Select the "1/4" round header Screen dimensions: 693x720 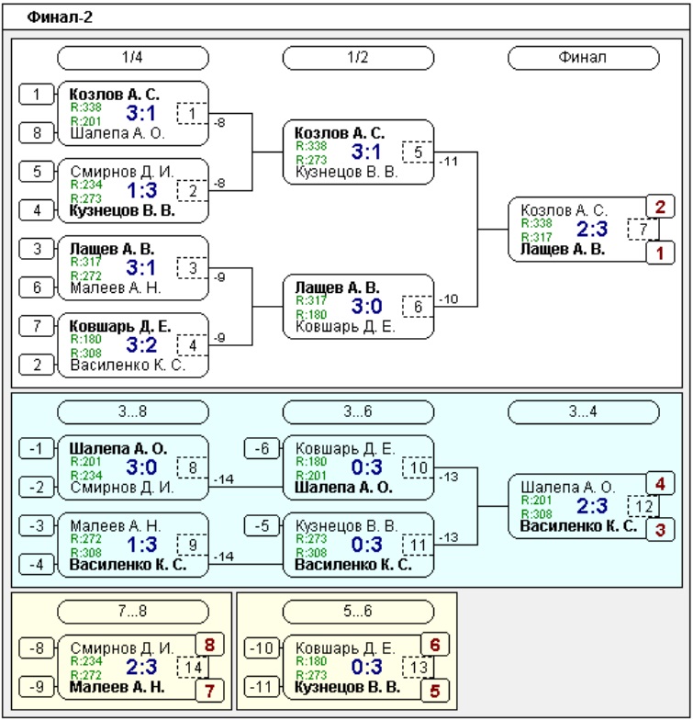coord(132,57)
